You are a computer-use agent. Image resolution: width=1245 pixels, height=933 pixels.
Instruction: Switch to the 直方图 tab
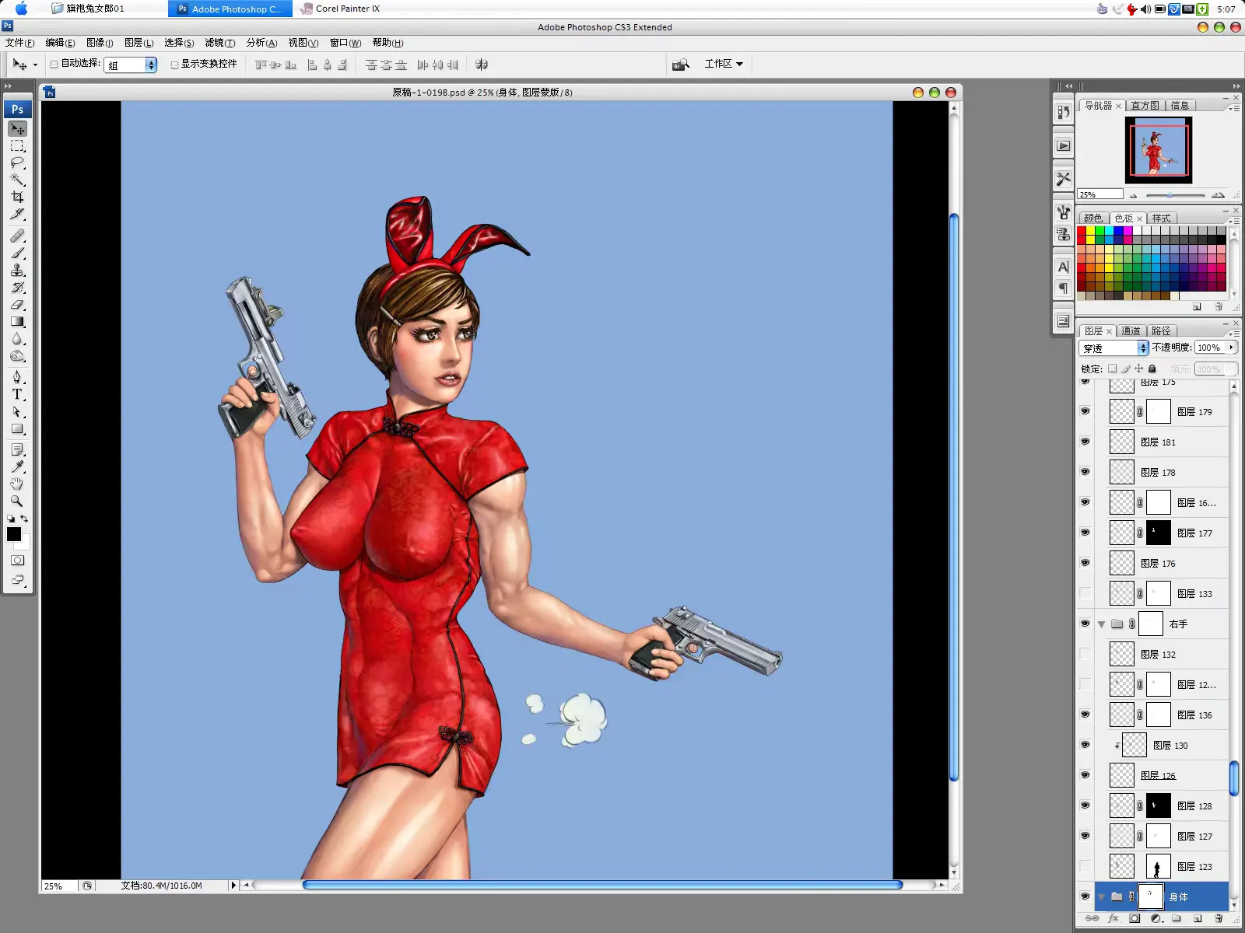coord(1145,106)
